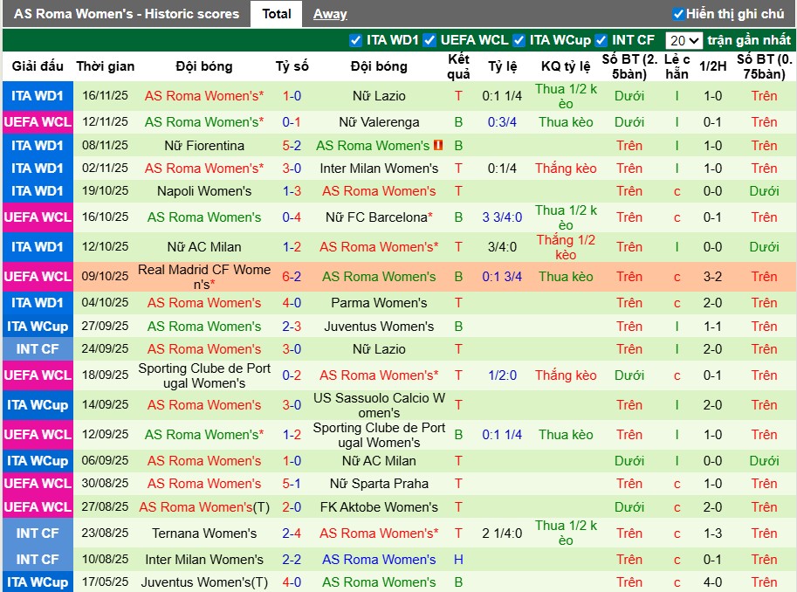Click the 5-2 score of Fiorentina match
Viewport: 797px width, 592px height.
[x=292, y=146]
